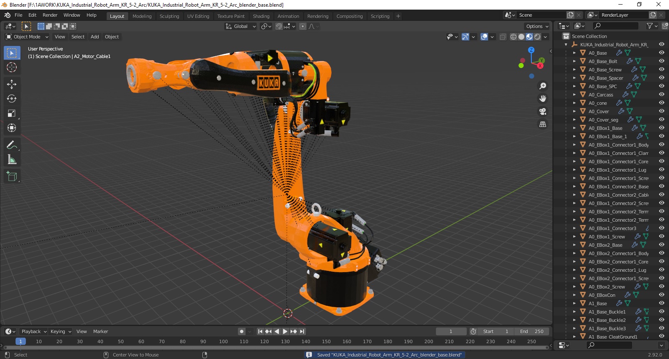Open the viewport Object menu
The image size is (669, 359).
click(x=112, y=37)
